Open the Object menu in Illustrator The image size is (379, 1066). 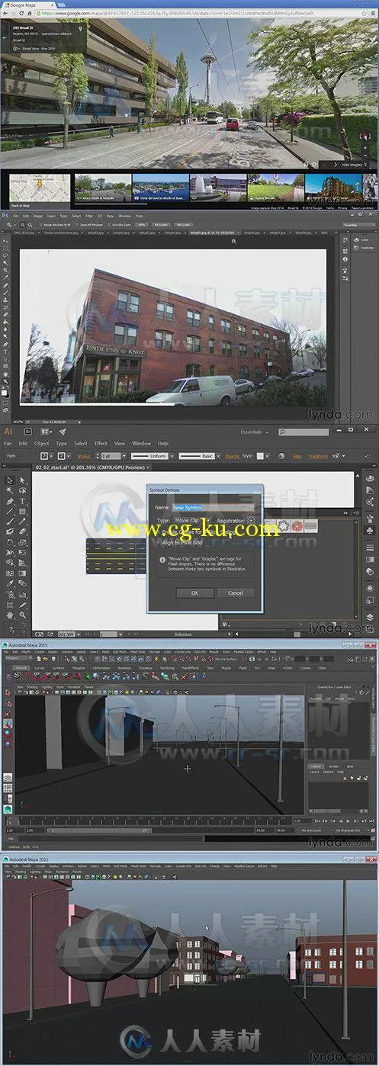(41, 443)
